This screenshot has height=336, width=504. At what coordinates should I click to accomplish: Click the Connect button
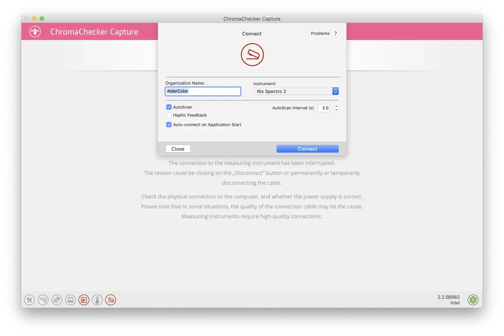(x=307, y=149)
